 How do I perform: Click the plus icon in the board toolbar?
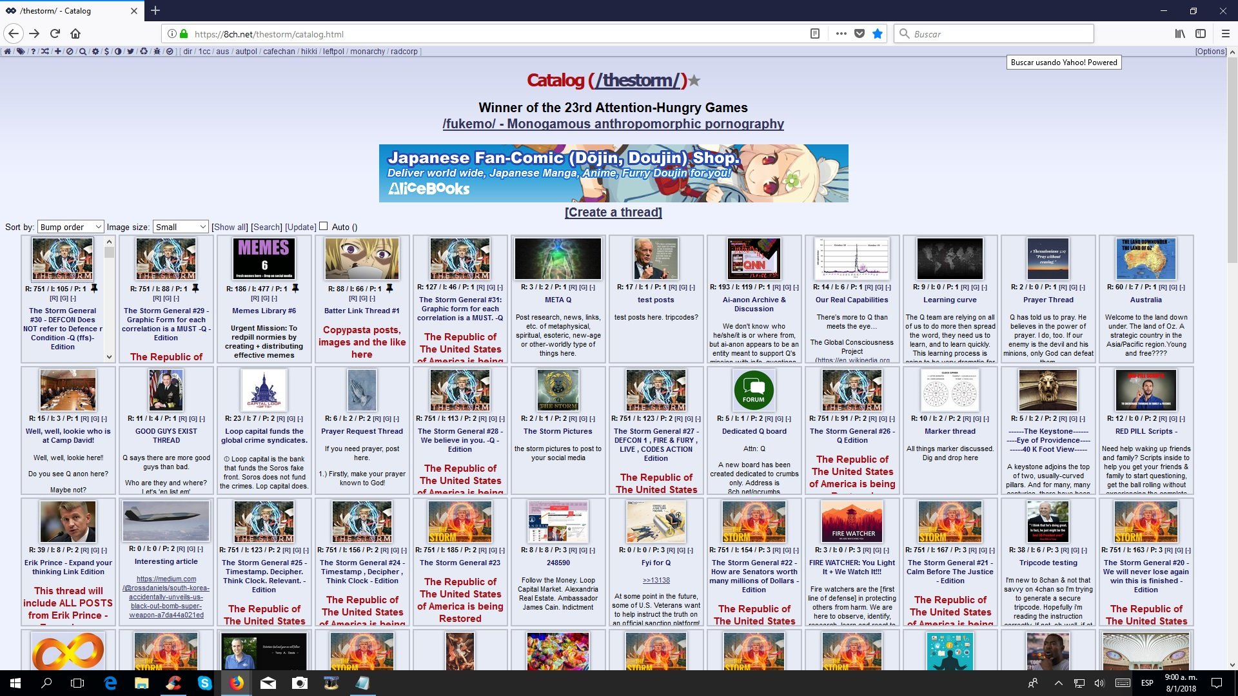click(x=58, y=52)
